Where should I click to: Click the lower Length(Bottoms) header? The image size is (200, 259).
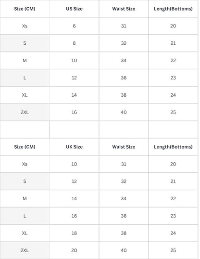tap(173, 147)
